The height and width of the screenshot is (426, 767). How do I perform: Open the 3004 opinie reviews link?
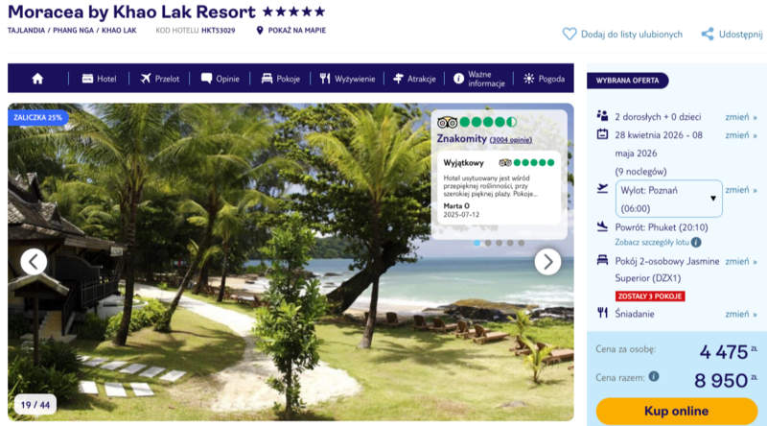click(x=511, y=140)
